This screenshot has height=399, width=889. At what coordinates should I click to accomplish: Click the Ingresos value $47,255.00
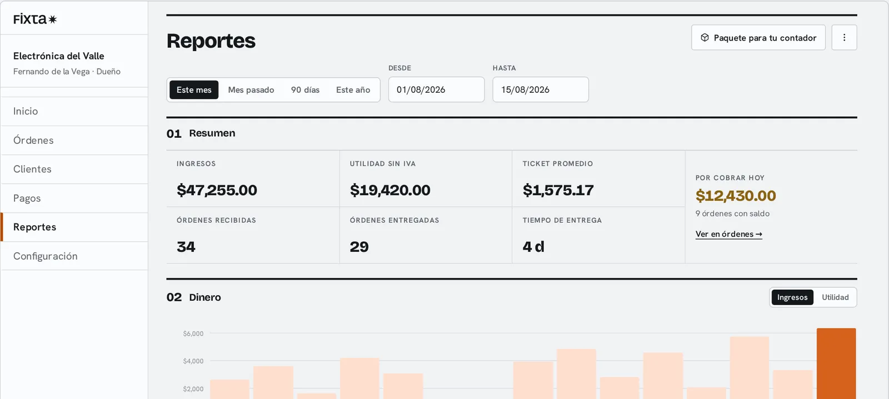coord(217,190)
